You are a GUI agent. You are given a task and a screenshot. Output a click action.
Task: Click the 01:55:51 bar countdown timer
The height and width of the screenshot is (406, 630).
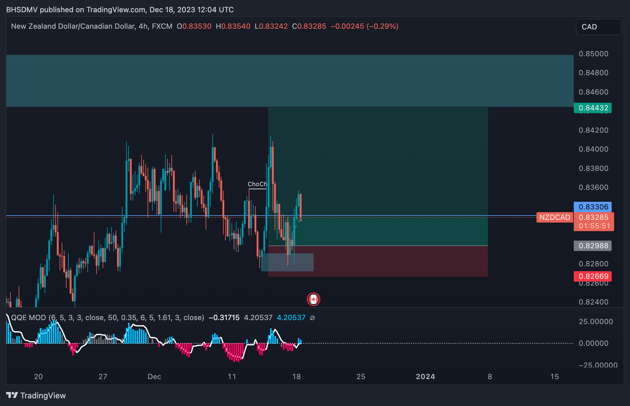(594, 226)
